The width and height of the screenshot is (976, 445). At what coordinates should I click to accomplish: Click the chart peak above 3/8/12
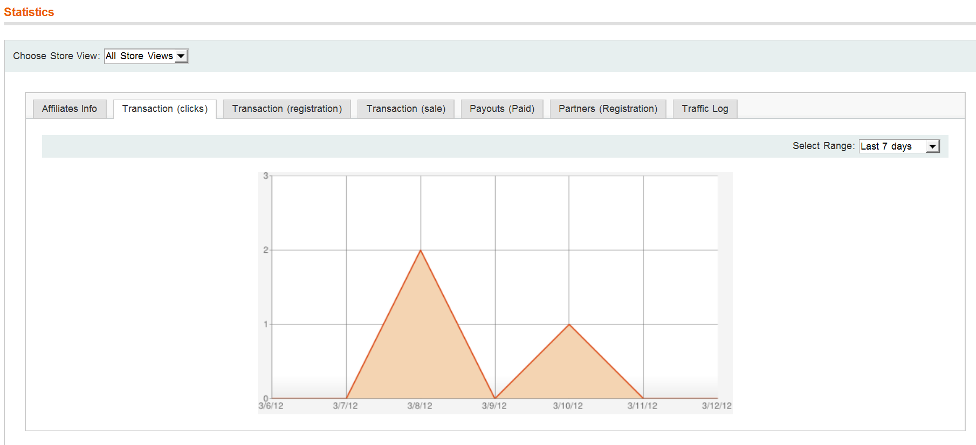click(x=421, y=250)
